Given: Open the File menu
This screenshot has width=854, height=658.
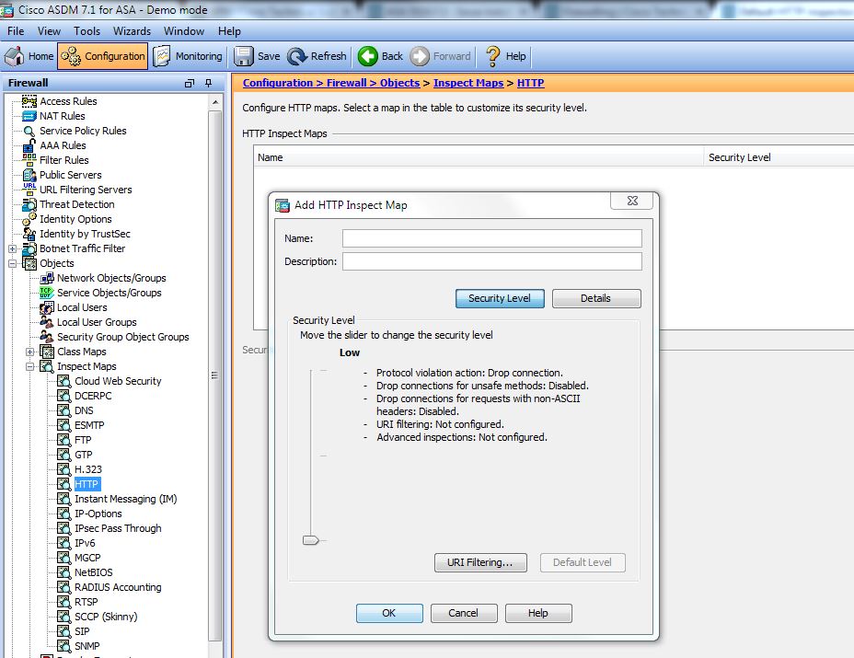Looking at the screenshot, I should pos(16,31).
